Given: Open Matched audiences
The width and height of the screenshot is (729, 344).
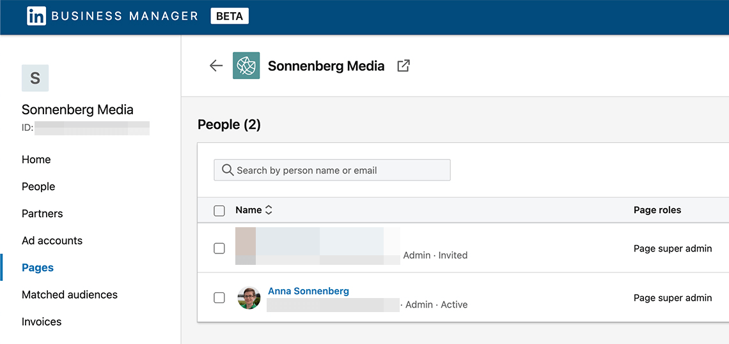Looking at the screenshot, I should click(x=70, y=295).
